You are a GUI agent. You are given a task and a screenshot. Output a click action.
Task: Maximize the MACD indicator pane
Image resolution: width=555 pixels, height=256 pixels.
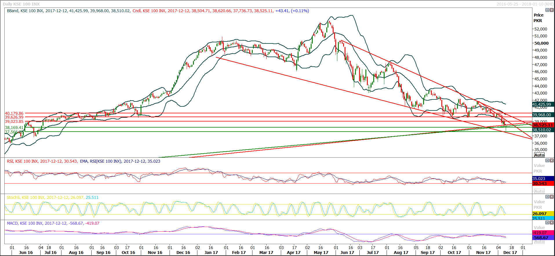[547, 222]
